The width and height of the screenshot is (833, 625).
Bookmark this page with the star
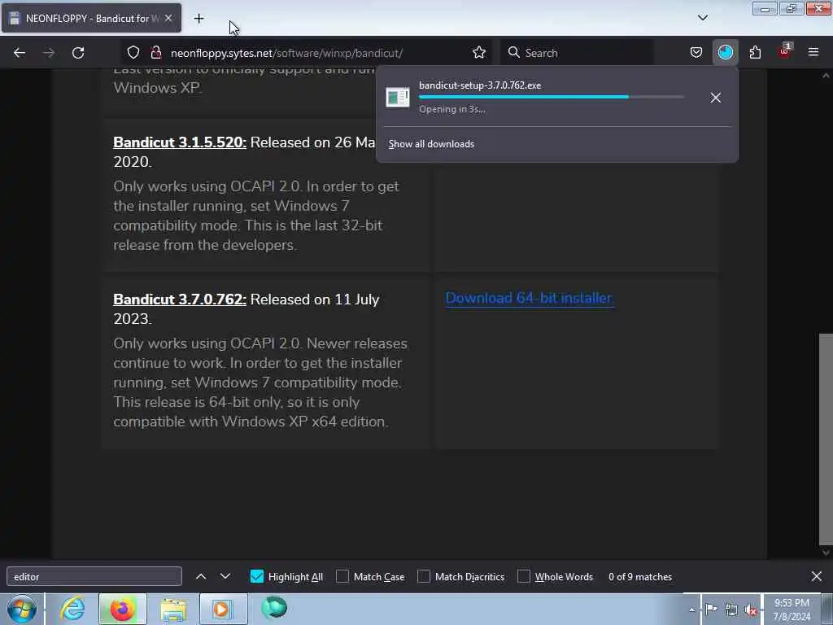[478, 53]
